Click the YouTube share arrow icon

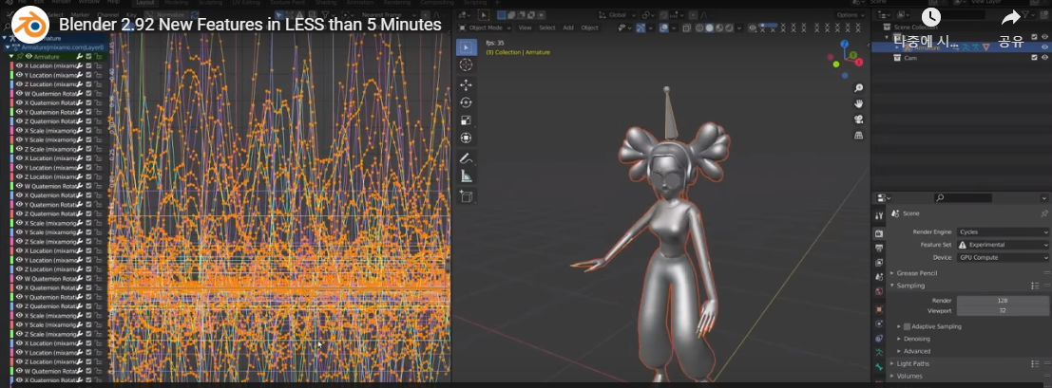(1010, 18)
